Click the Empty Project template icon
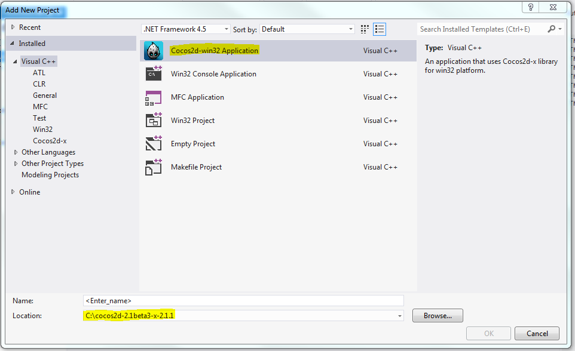The width and height of the screenshot is (575, 351). click(x=154, y=144)
